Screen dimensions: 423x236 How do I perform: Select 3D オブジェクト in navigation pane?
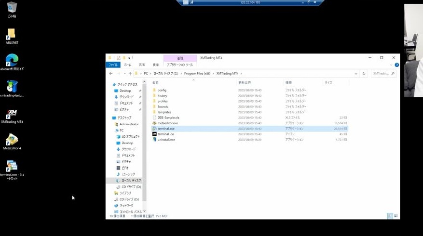click(128, 137)
